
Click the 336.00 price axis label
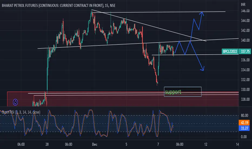tap(245, 60)
